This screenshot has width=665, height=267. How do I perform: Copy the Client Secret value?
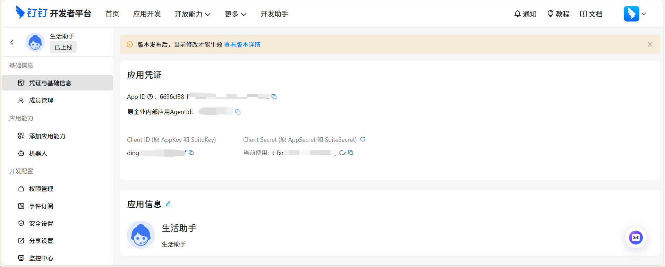(x=351, y=153)
